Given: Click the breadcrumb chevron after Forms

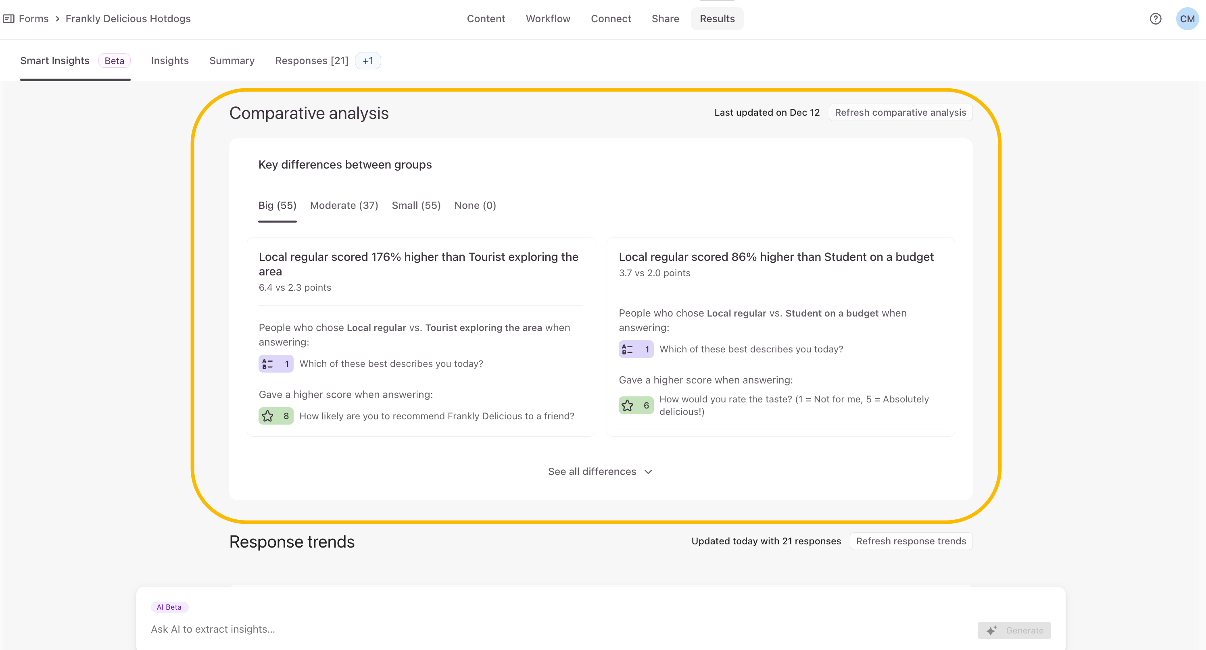Looking at the screenshot, I should (x=57, y=19).
